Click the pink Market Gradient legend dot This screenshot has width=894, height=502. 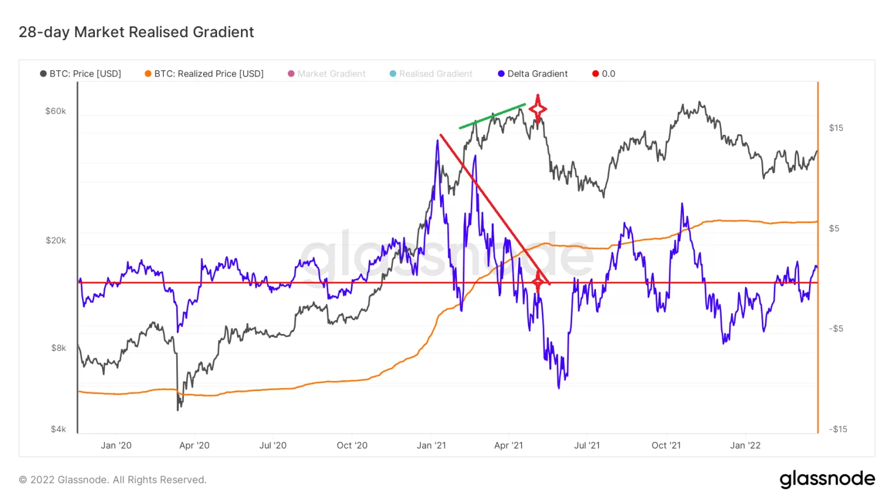point(291,74)
